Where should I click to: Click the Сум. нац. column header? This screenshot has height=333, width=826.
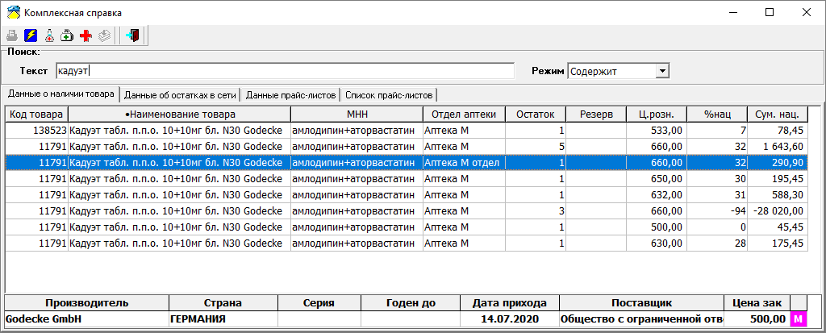[778, 114]
